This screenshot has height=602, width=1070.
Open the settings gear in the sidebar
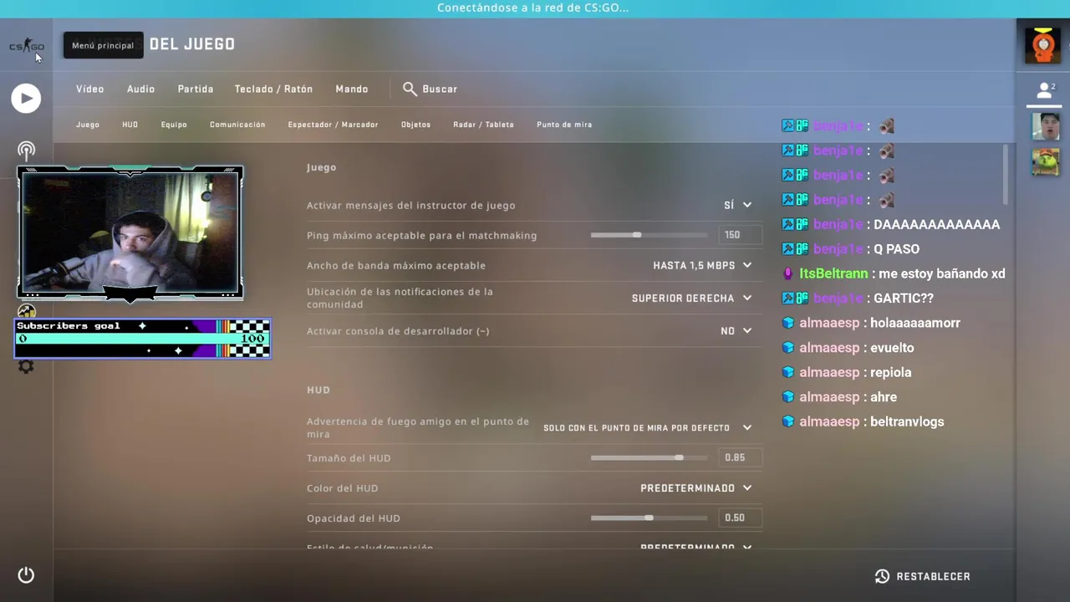tap(26, 366)
